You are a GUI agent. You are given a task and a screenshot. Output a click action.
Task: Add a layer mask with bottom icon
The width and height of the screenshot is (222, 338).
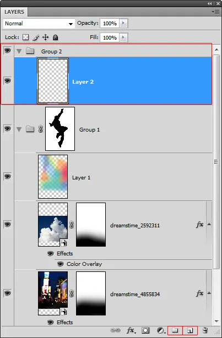(145, 330)
